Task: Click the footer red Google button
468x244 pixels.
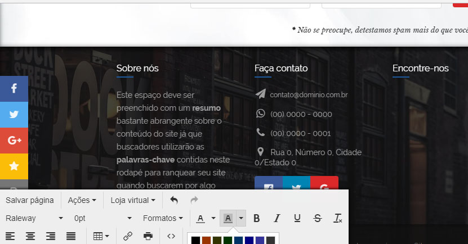Action: [x=324, y=183]
